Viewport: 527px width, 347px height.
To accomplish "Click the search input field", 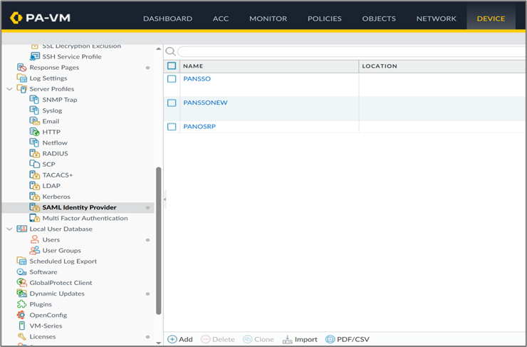I will (349, 51).
